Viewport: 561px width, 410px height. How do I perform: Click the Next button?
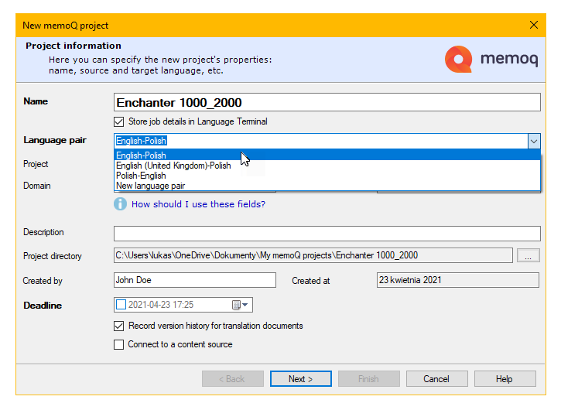[x=300, y=379]
